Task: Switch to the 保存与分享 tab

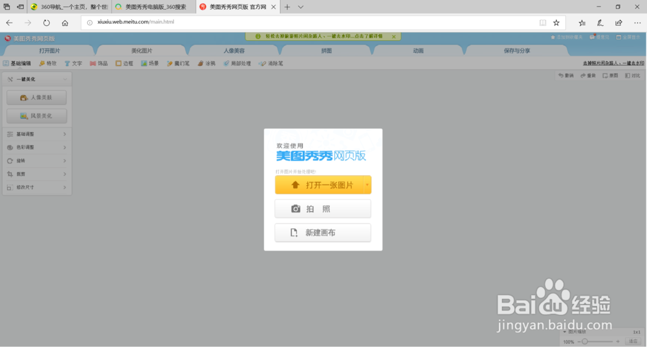Action: (x=516, y=50)
